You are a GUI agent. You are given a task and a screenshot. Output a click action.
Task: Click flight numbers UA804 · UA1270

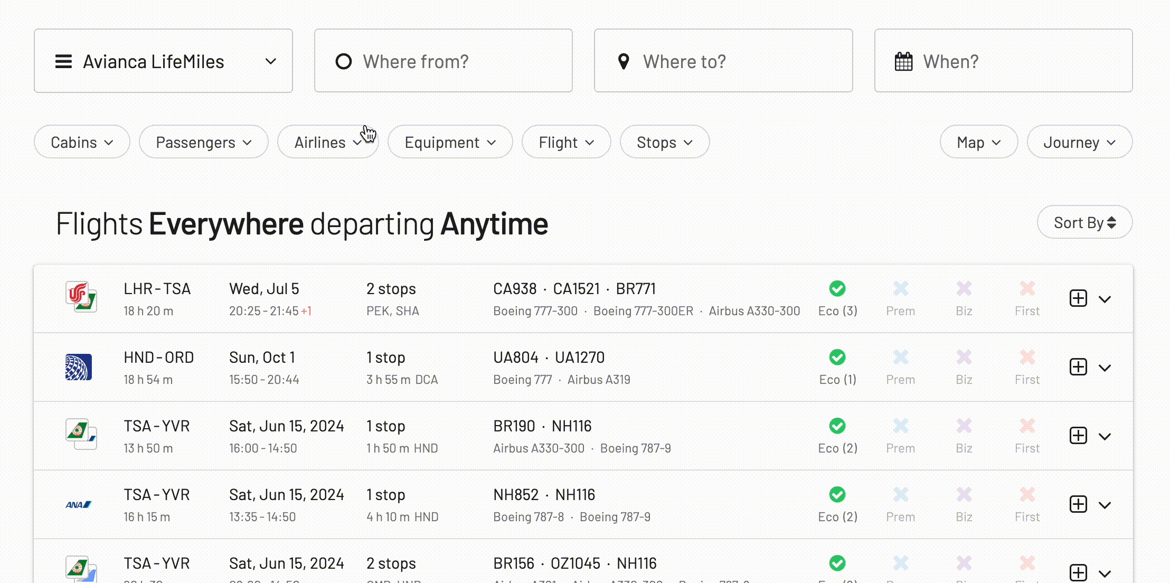(x=549, y=358)
